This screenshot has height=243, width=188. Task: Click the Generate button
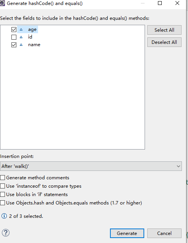(x=127, y=233)
